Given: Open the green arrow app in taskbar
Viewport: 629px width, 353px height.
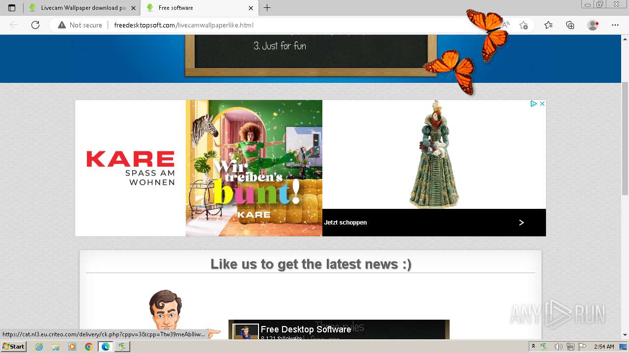Looking at the screenshot, I should [x=122, y=347].
